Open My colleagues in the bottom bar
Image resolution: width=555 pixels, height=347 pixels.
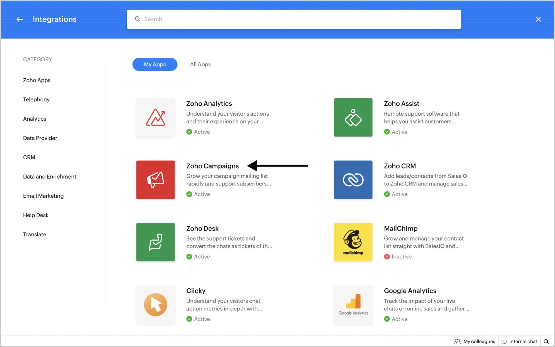coord(475,342)
